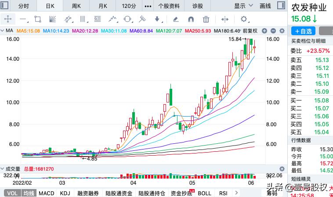This screenshot has height=197, width=333.
Task: Toggle the right sidebar panel icon
Action: click(281, 5)
